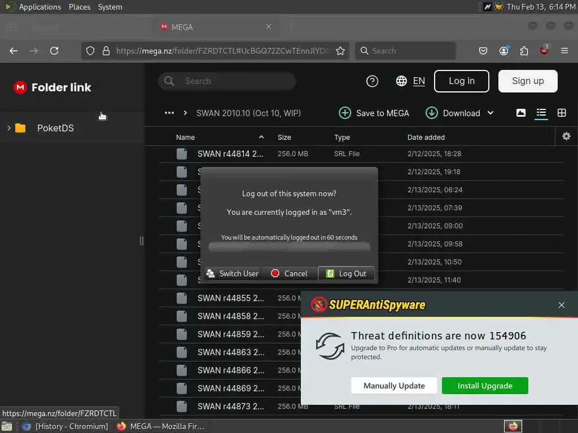The width and height of the screenshot is (578, 433).
Task: Click the uBlock Origin extension icon
Action: click(544, 50)
